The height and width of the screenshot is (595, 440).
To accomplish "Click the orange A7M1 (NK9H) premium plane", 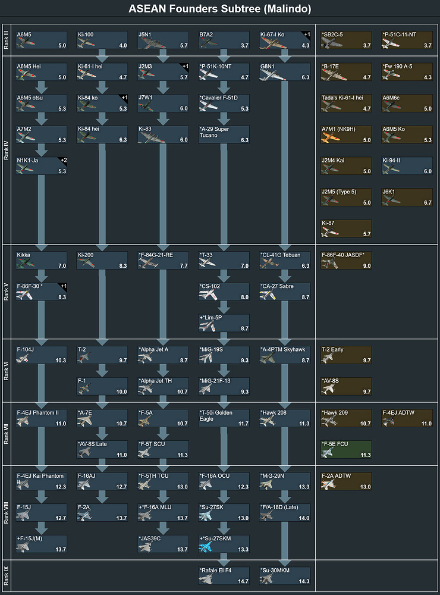I will coord(346,134).
